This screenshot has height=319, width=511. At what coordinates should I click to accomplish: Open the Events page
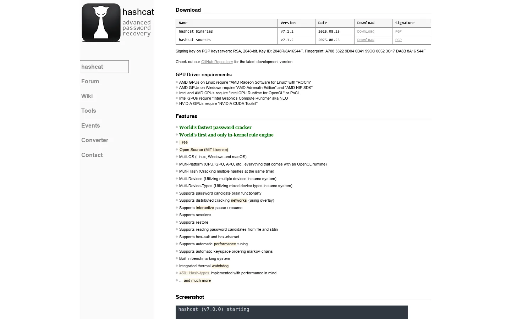click(90, 126)
